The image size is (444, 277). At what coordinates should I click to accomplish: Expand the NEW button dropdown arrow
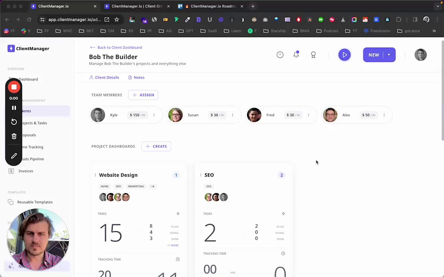[x=389, y=55]
